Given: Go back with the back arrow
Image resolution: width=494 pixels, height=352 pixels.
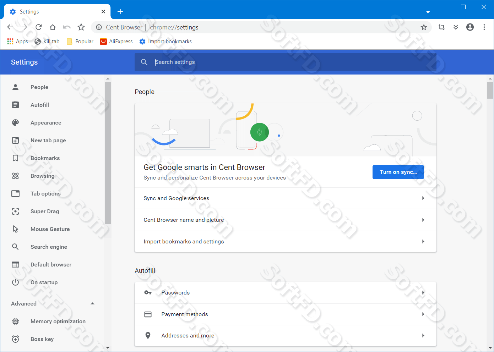Looking at the screenshot, I should pyautogui.click(x=10, y=27).
